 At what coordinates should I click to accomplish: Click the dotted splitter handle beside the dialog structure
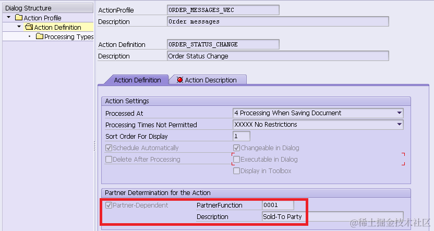(94, 146)
